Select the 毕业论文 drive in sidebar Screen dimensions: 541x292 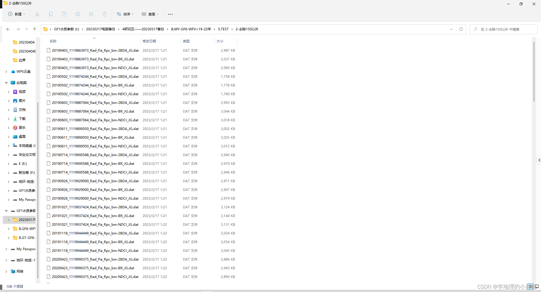click(x=24, y=155)
